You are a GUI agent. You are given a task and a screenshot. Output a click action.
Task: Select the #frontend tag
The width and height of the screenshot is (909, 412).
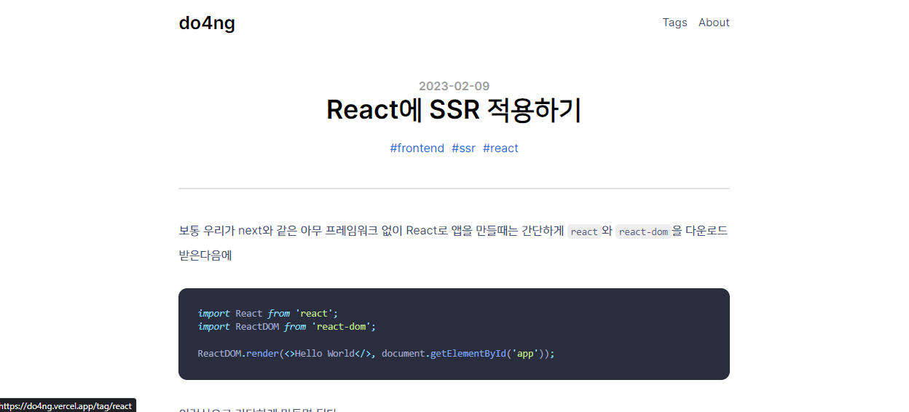[417, 148]
